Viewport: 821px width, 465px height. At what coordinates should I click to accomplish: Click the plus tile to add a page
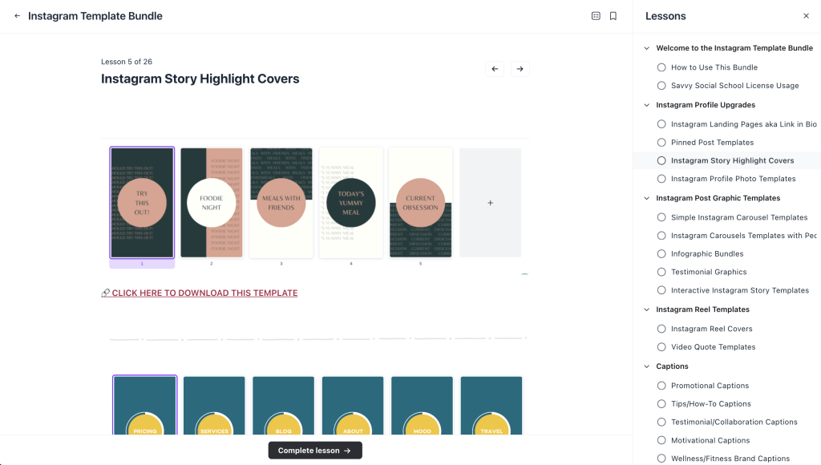[x=490, y=203]
